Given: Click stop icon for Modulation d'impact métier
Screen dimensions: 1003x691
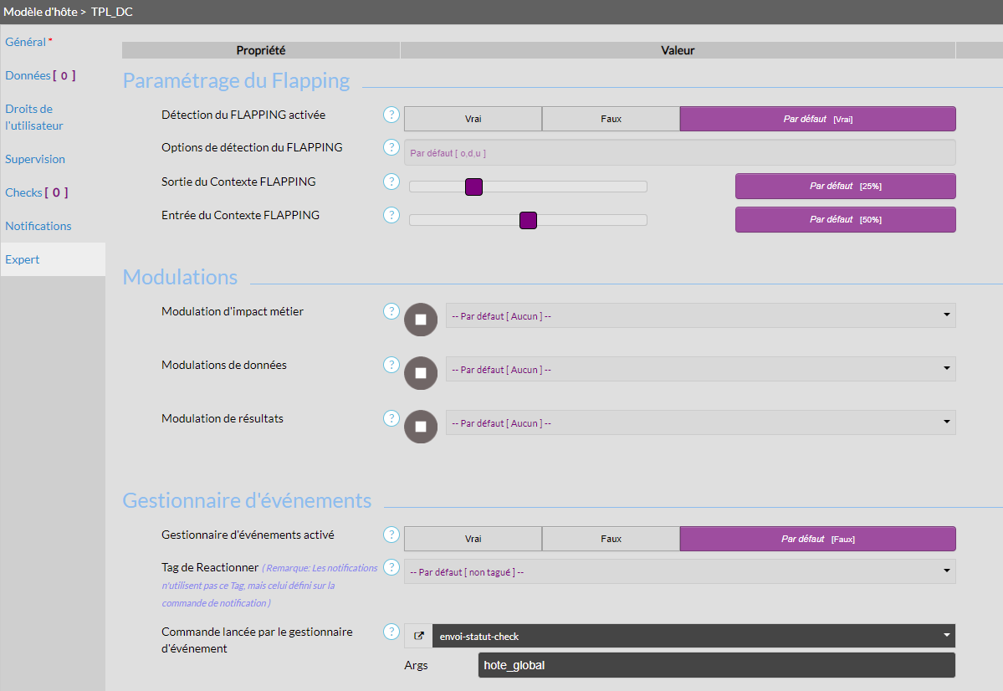Looking at the screenshot, I should [x=421, y=320].
